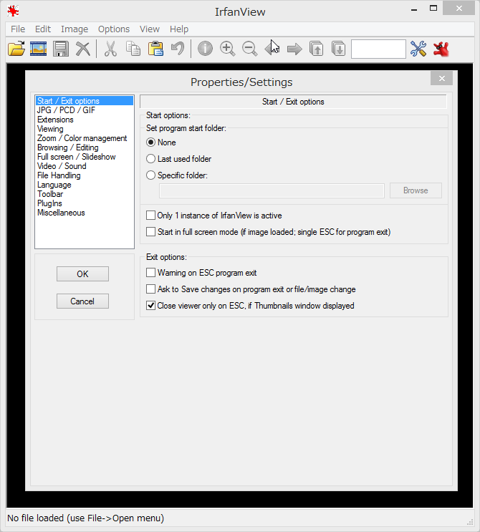Click the status bar No file loaded text
480x532 pixels.
coord(85,518)
